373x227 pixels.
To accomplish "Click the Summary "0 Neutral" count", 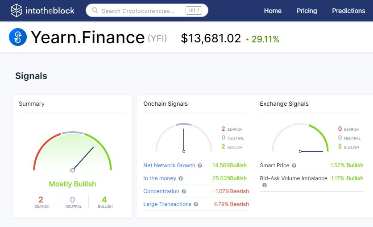I will [73, 202].
